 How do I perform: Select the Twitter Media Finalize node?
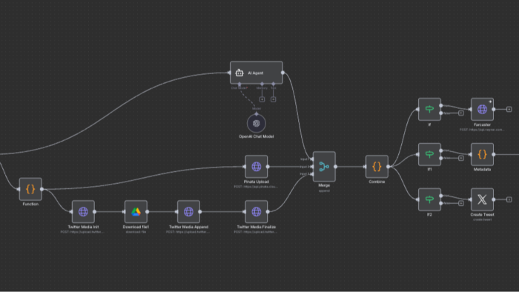pos(257,212)
